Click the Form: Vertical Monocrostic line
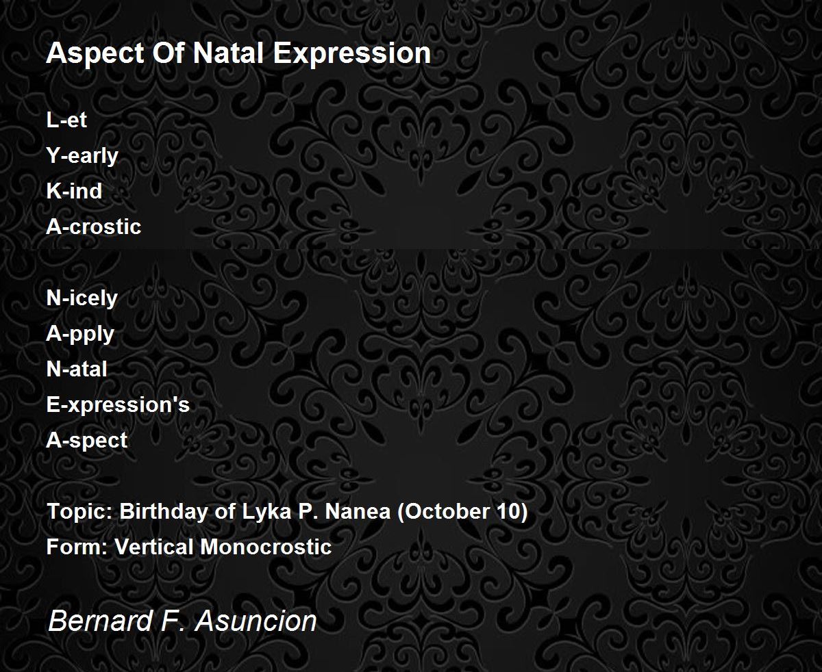822x672 pixels. click(189, 547)
